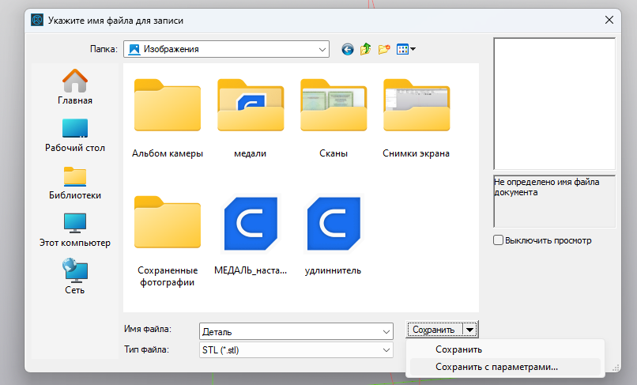Image resolution: width=637 pixels, height=385 pixels.
Task: Go back with the blue arrow icon
Action: (347, 49)
